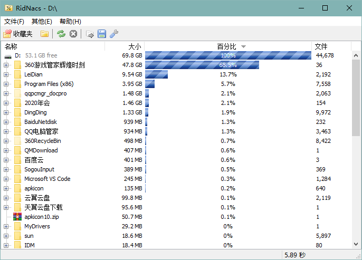Click the 5.89 秒 status bar text
The width and height of the screenshot is (362, 260).
pos(295,255)
